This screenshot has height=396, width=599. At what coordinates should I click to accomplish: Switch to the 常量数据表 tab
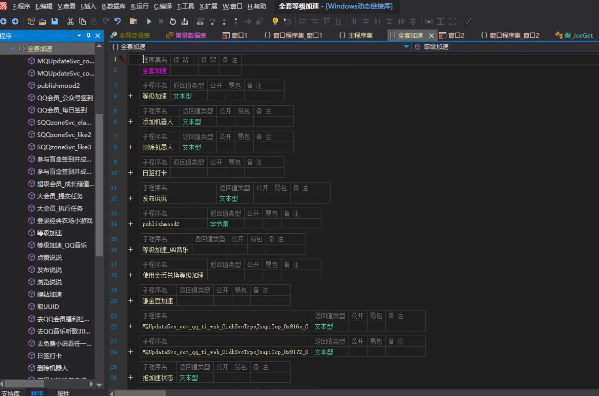[190, 35]
